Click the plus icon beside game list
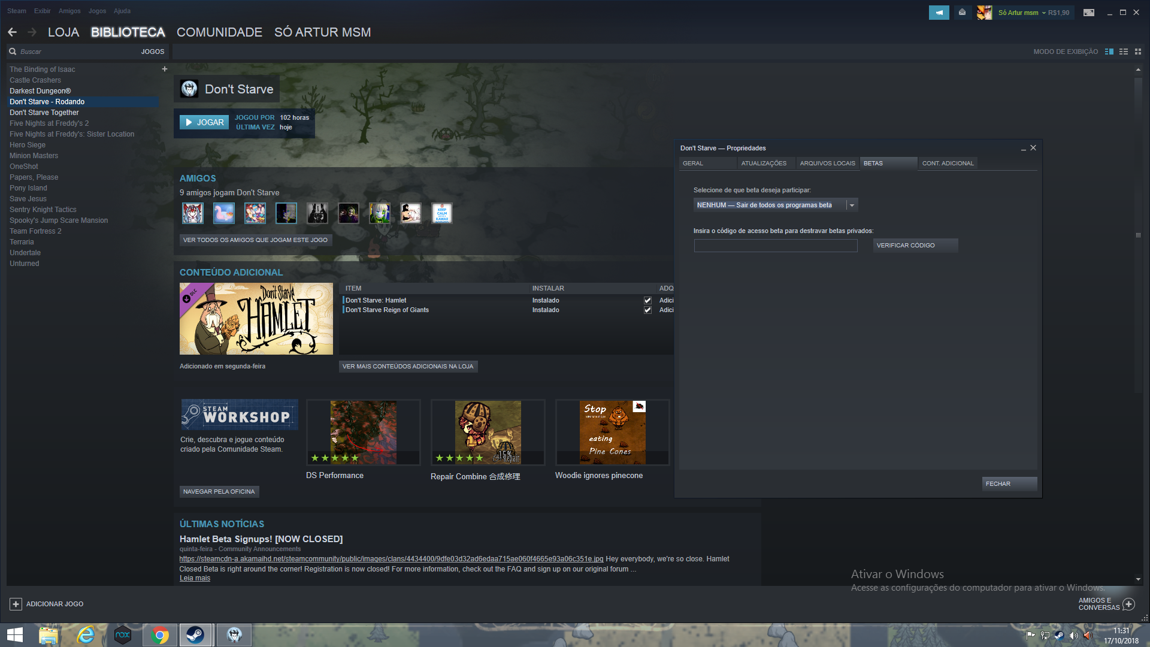 pyautogui.click(x=165, y=69)
